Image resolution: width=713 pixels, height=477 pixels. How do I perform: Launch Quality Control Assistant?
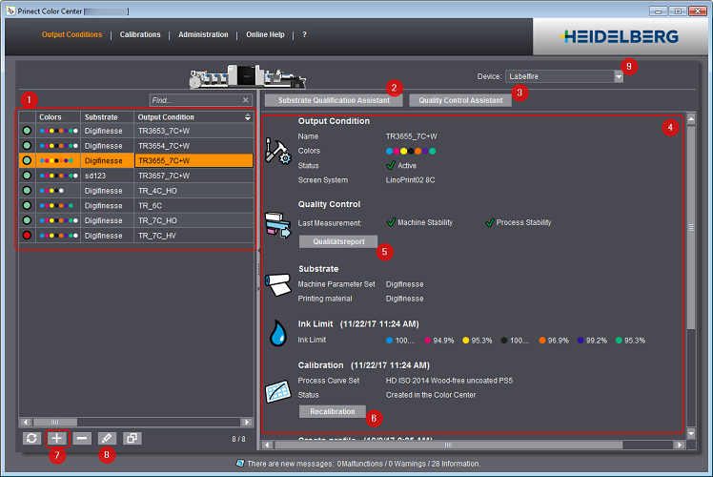click(x=460, y=100)
